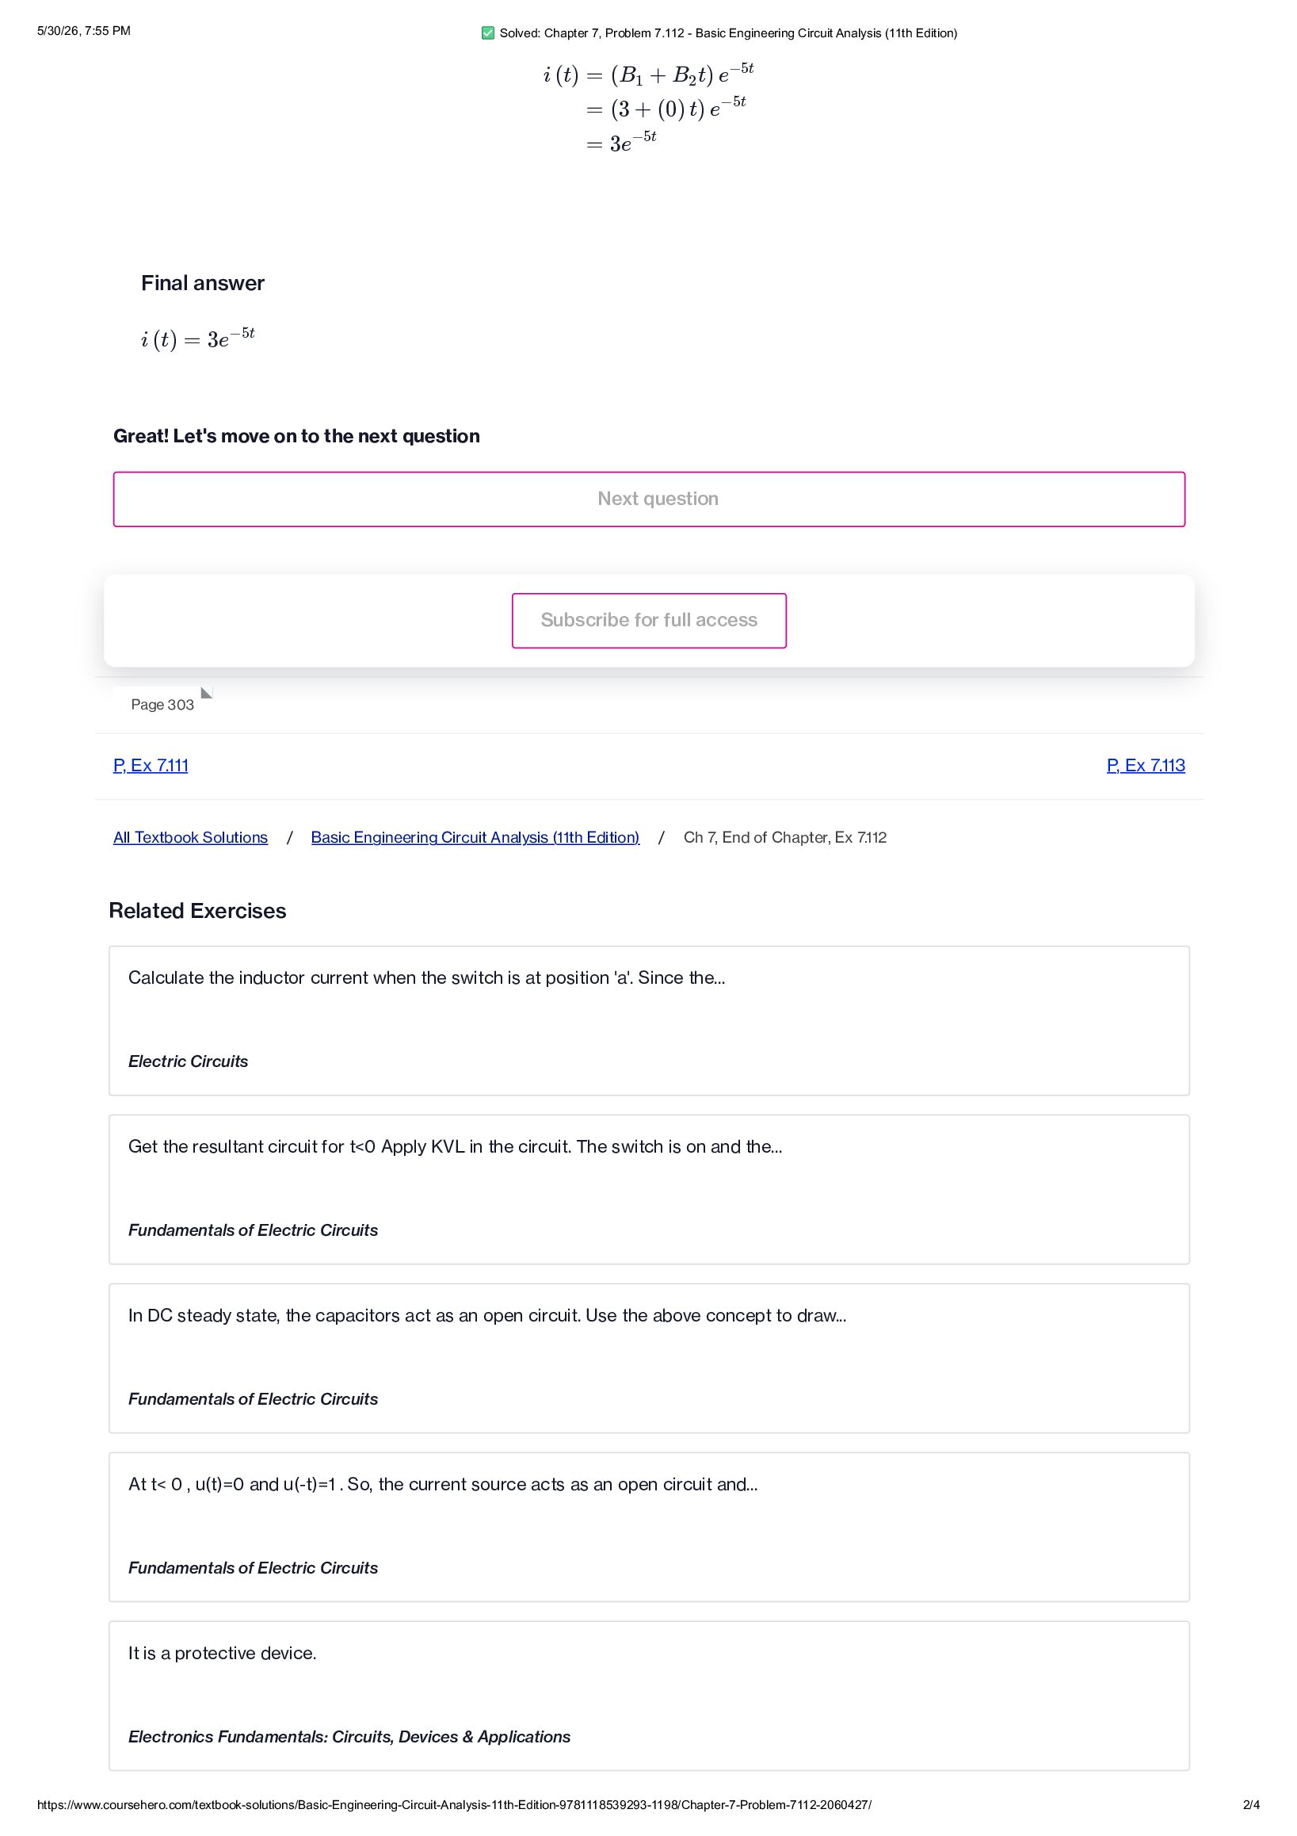Click the coursehero URL in the footer
Viewport: 1297px width, 1836px height.
(x=454, y=1805)
